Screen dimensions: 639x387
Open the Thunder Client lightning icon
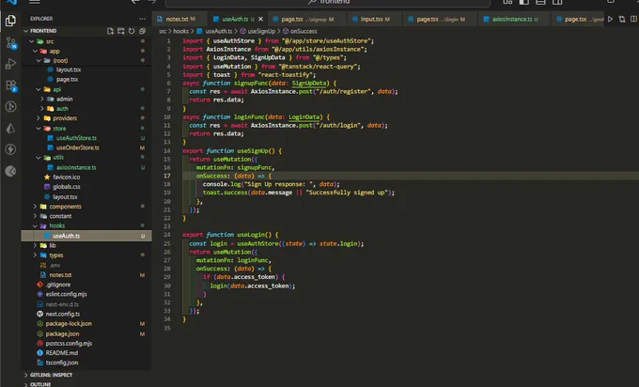pyautogui.click(x=11, y=149)
